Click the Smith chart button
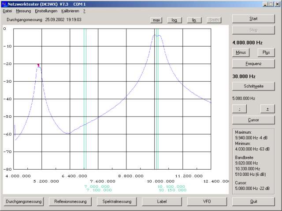The width and height of the screenshot is (282, 211). 214,20
